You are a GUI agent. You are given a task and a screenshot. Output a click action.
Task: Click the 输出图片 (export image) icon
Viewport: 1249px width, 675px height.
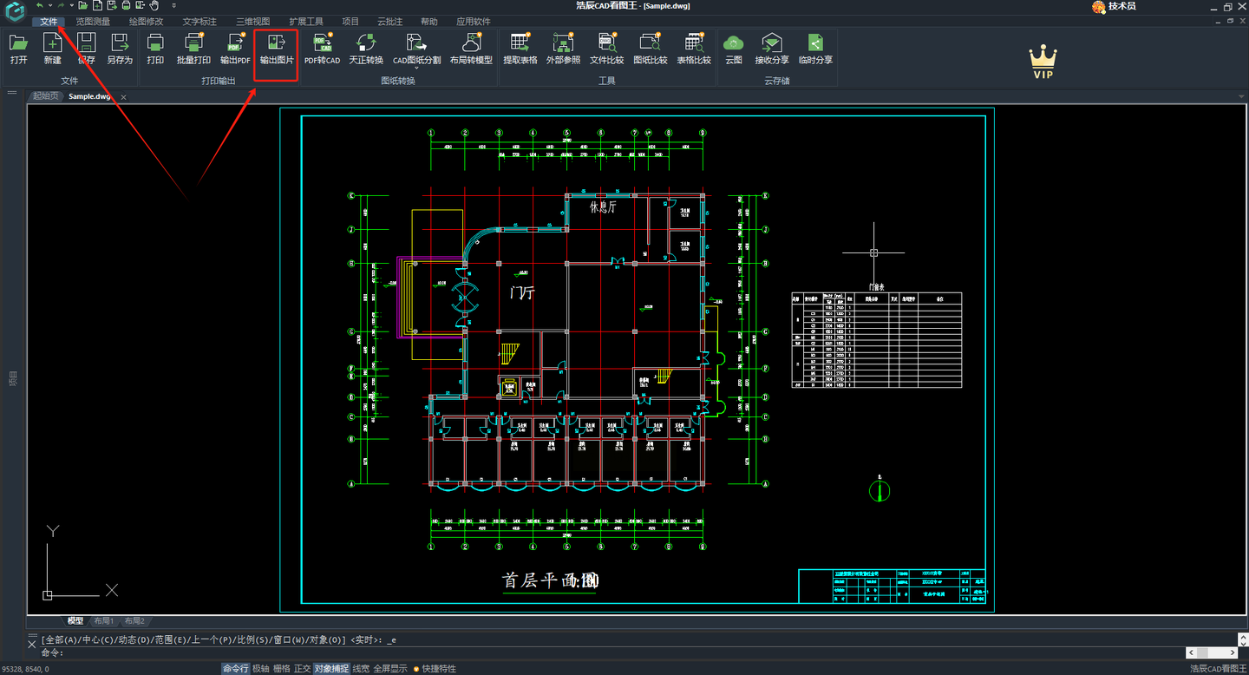coord(277,49)
